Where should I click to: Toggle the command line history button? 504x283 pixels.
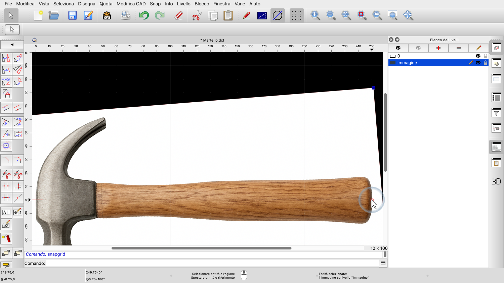pyautogui.click(x=383, y=263)
